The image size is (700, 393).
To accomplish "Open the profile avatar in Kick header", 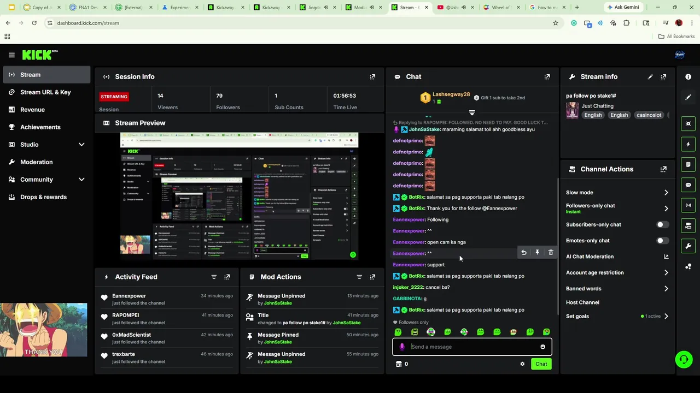I will [680, 55].
